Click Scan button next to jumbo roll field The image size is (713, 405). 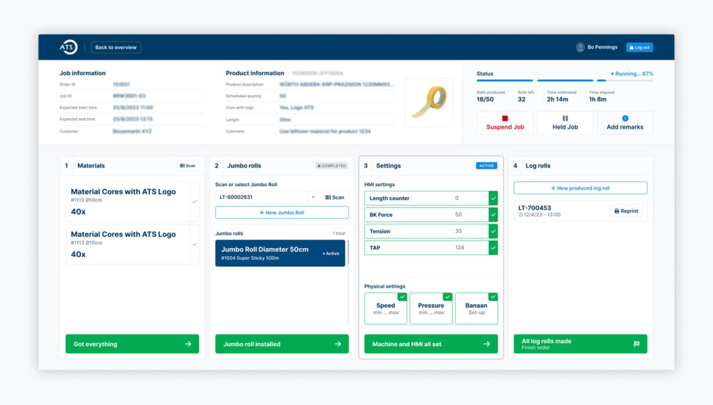pyautogui.click(x=335, y=197)
